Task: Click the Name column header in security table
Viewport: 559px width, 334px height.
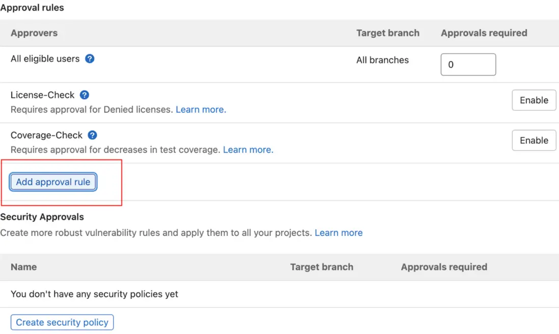Action: [24, 267]
